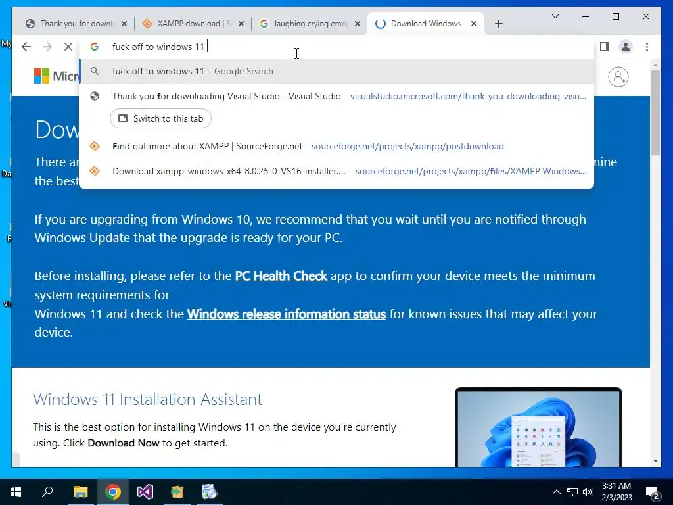The width and height of the screenshot is (673, 505).
Task: Open volume control tray icon
Action: tap(588, 492)
